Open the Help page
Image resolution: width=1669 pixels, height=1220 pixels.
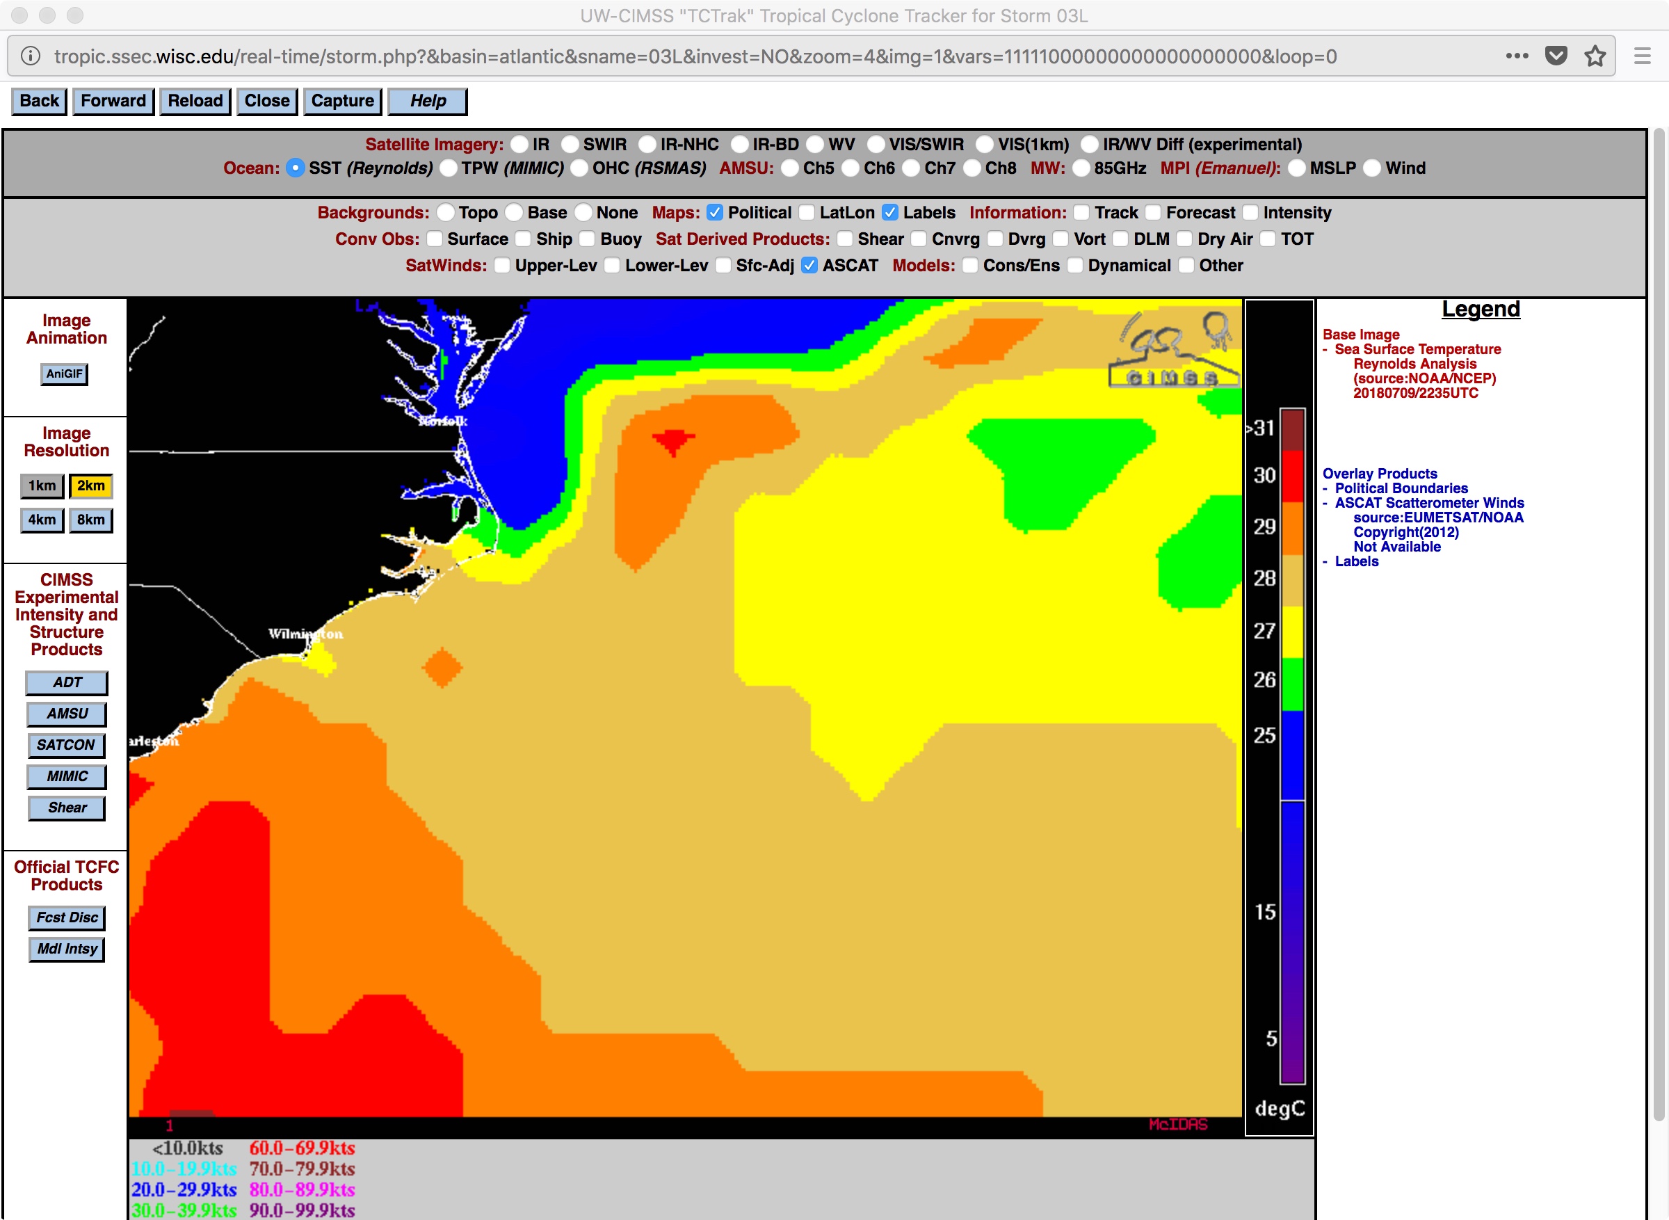pyautogui.click(x=428, y=101)
